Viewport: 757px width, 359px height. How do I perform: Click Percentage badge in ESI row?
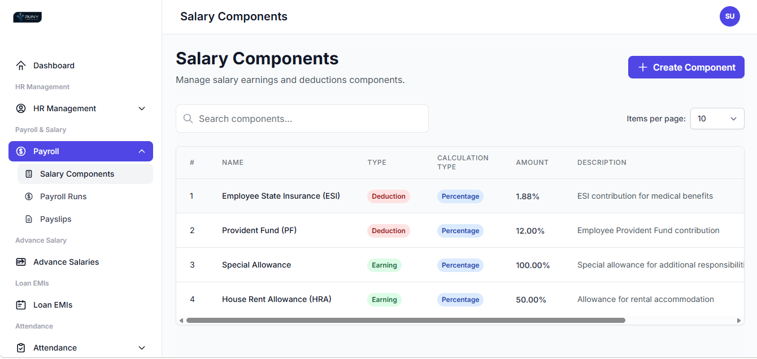pos(460,196)
